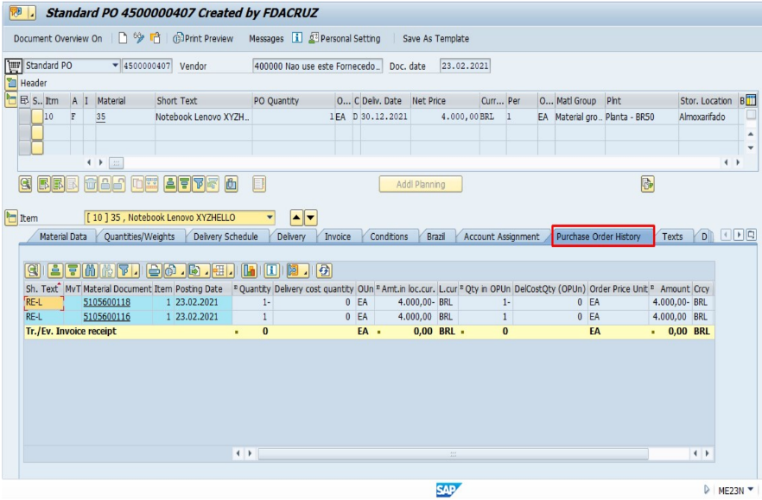Image resolution: width=762 pixels, height=500 pixels.
Task: Click the history table horizontal scrollbar
Action: (453, 453)
